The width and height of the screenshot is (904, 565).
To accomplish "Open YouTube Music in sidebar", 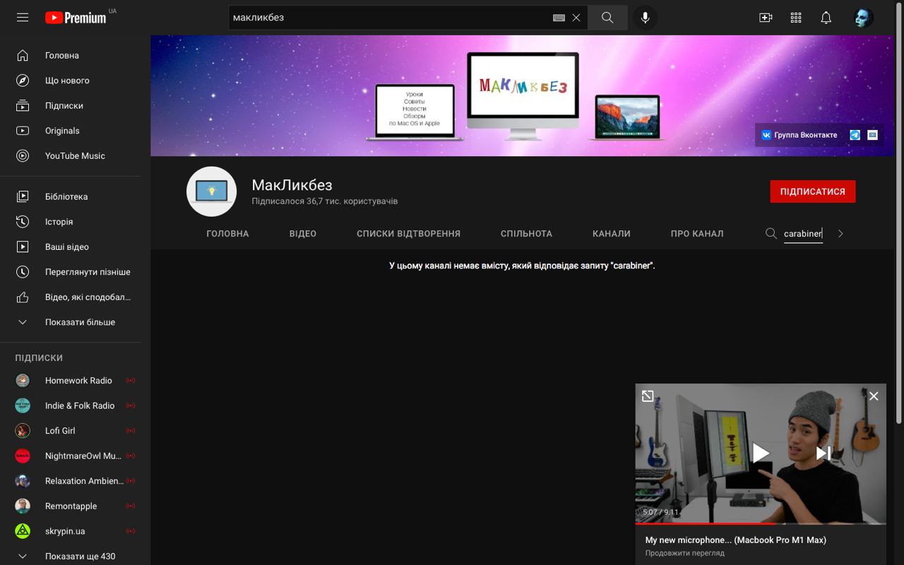I will pyautogui.click(x=71, y=155).
